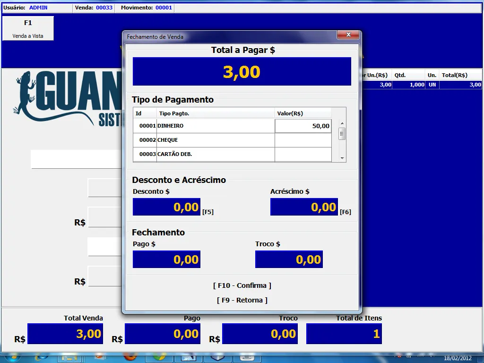Click the 50,00 value field for DINHEIRO
Viewport: 484px width, 363px height.
coord(303,126)
